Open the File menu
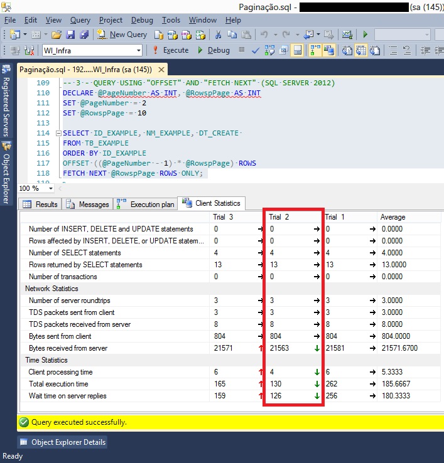Image resolution: width=444 pixels, height=463 pixels. point(10,20)
